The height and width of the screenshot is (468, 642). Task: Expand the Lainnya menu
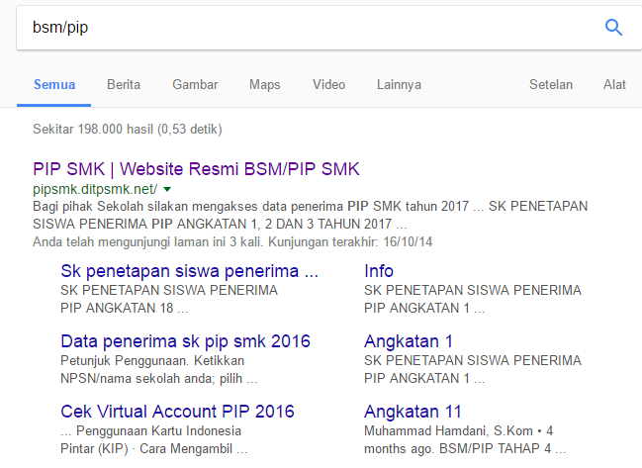tap(399, 85)
